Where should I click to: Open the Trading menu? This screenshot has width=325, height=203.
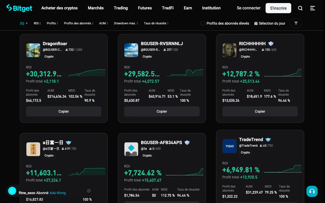(x=121, y=8)
